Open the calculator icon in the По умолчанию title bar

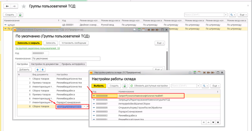click(x=139, y=30)
